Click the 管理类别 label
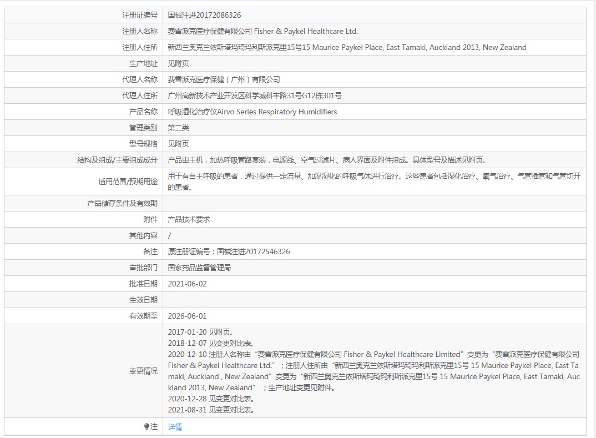596x438 pixels. pos(143,128)
